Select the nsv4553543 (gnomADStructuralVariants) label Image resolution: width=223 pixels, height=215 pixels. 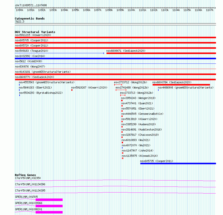[47, 82]
